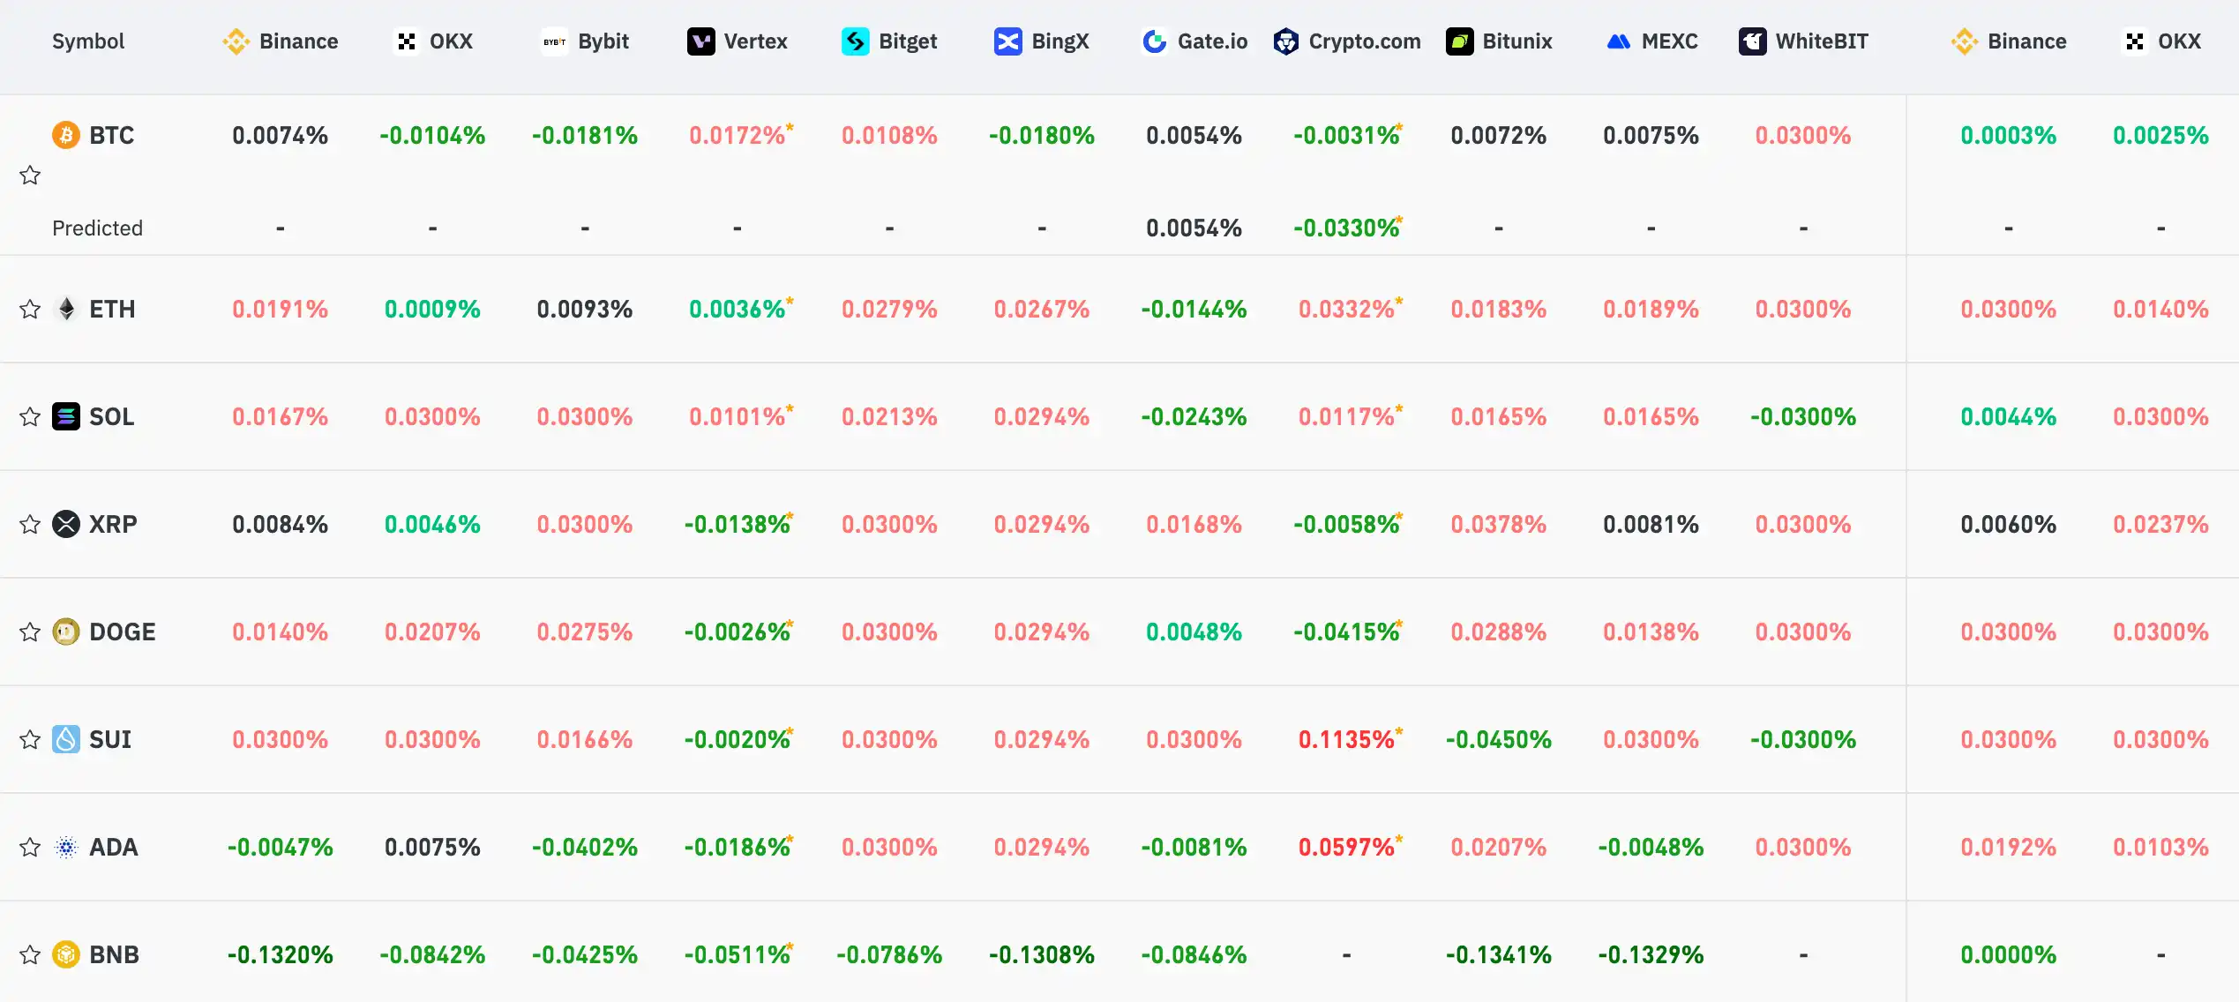Image resolution: width=2239 pixels, height=1002 pixels.
Task: Open the BNB symbol link
Action: pyautogui.click(x=114, y=954)
